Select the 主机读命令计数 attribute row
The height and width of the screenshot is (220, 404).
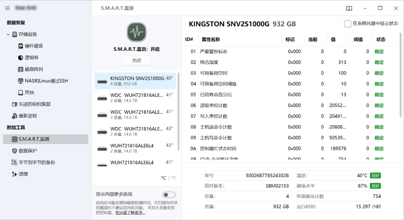(291, 127)
